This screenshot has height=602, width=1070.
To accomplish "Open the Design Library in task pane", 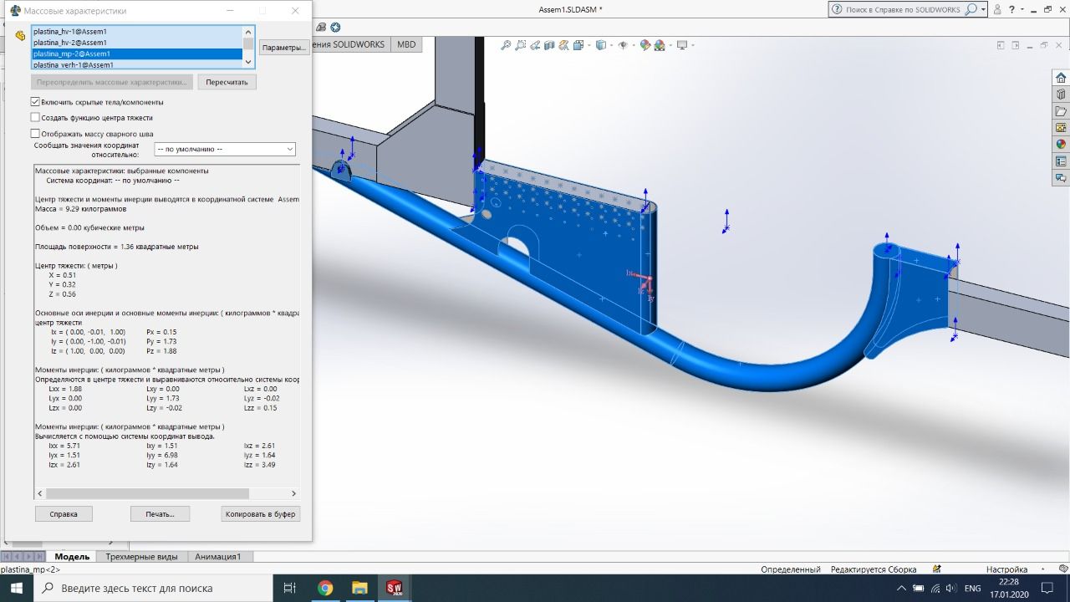I will tap(1061, 94).
